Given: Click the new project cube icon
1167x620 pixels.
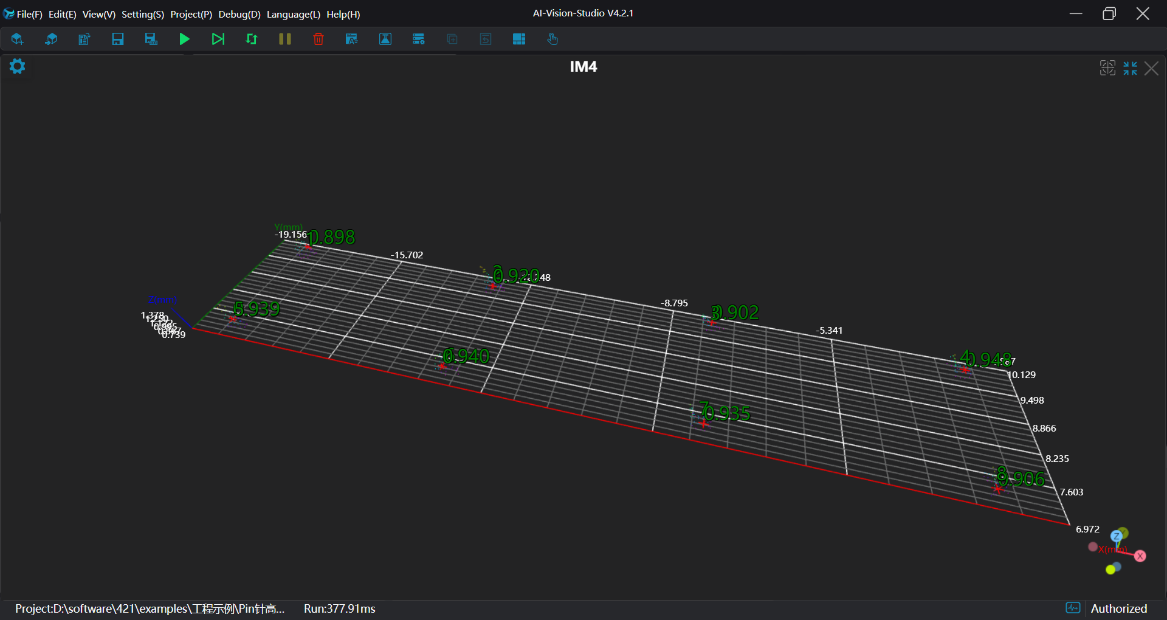Looking at the screenshot, I should click(x=17, y=40).
